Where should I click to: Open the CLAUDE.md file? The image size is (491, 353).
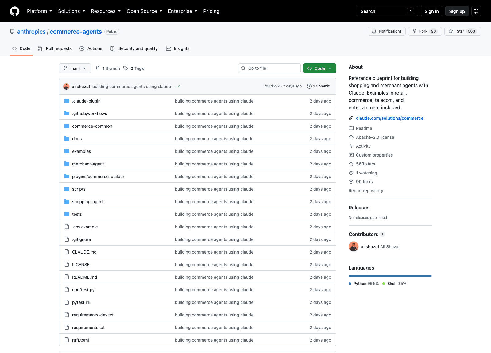point(84,252)
